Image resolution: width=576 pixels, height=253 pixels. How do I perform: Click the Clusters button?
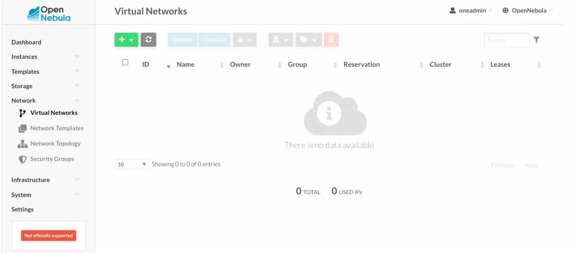tap(214, 40)
